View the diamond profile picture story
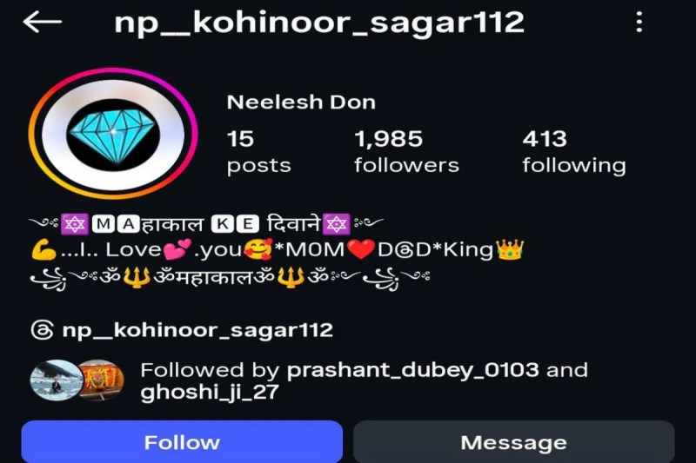Image resolution: width=696 pixels, height=463 pixels. 113,134
